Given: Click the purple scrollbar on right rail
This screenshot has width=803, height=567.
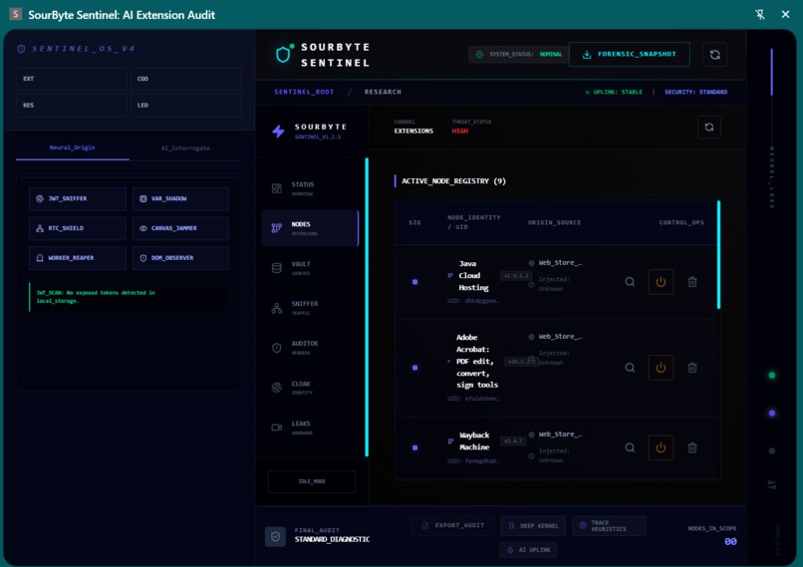Looking at the screenshot, I should (x=772, y=72).
